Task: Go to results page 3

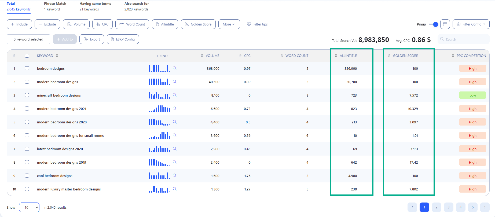Action: (449, 207)
